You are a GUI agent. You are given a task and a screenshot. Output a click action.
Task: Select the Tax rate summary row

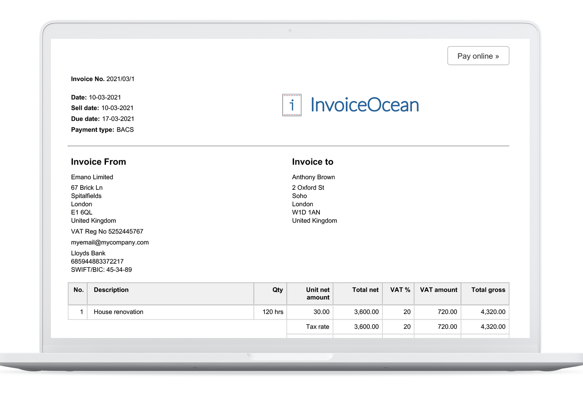coord(318,327)
